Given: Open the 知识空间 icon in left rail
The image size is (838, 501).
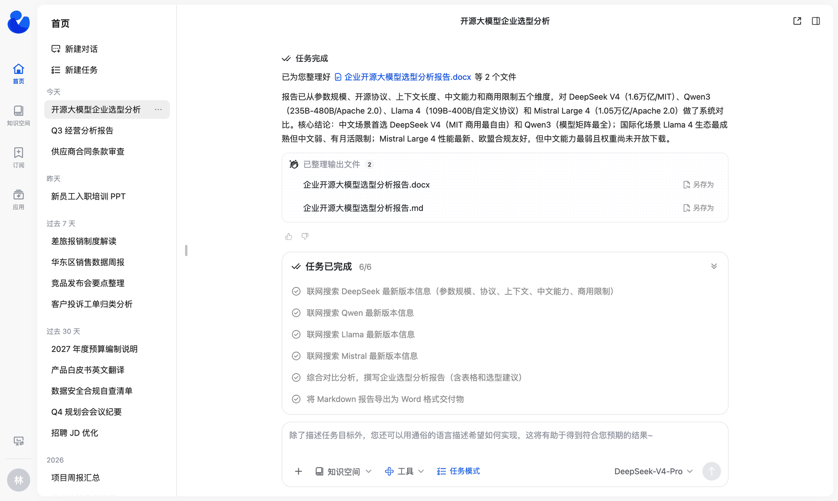Looking at the screenshot, I should point(18,116).
